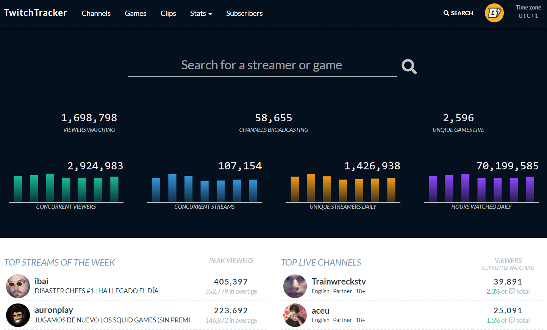Click the SEARCH button in navbar
The width and height of the screenshot is (547, 330).
[x=458, y=13]
